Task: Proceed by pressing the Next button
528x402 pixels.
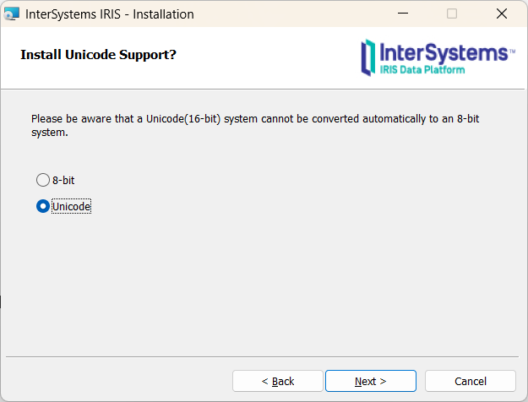Action: pos(370,381)
